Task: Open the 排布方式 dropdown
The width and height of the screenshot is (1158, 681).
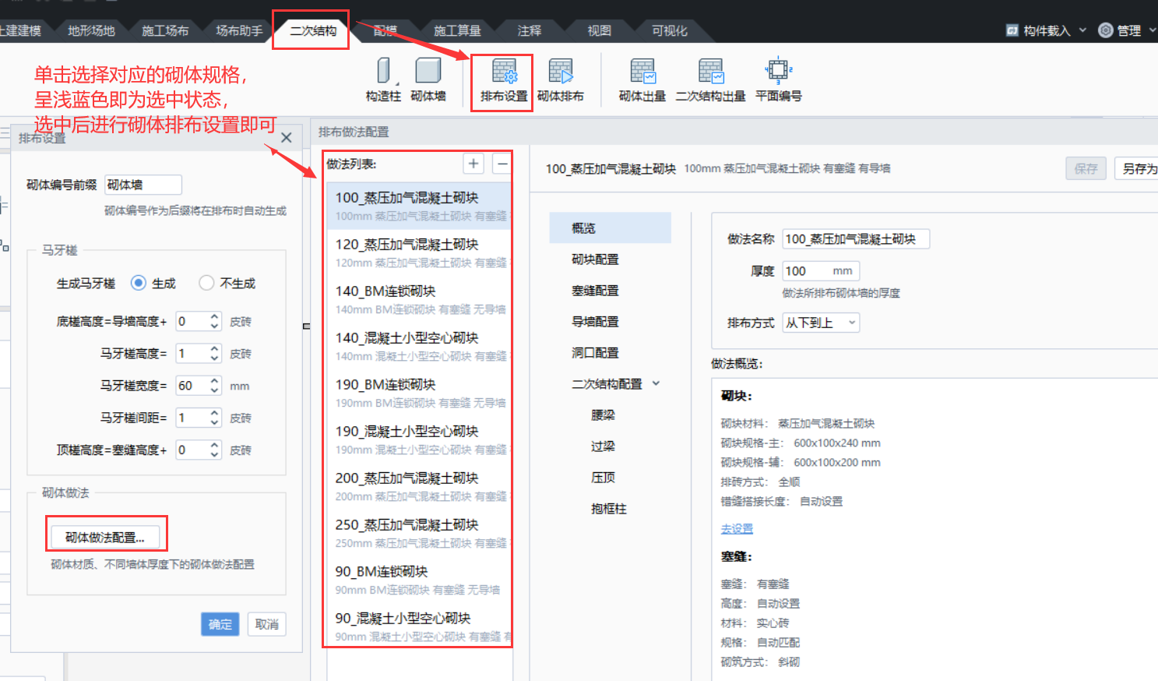Action: click(x=821, y=323)
